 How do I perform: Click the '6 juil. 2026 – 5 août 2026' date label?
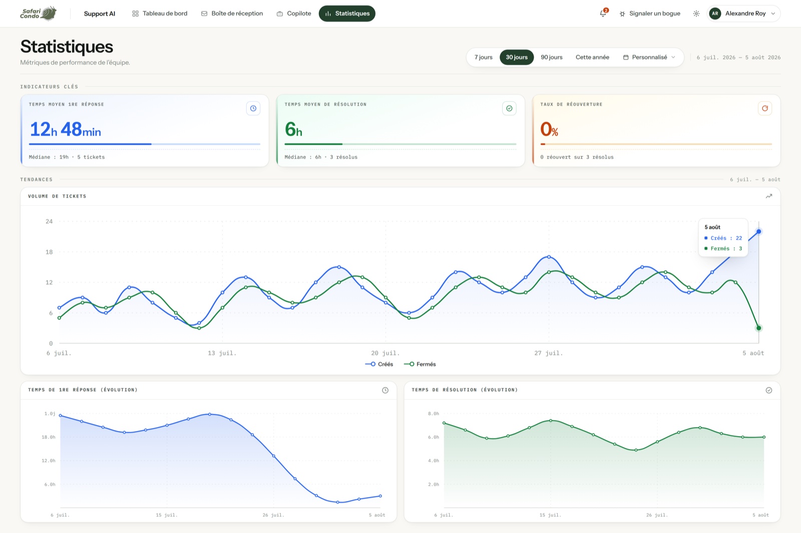[x=738, y=57]
